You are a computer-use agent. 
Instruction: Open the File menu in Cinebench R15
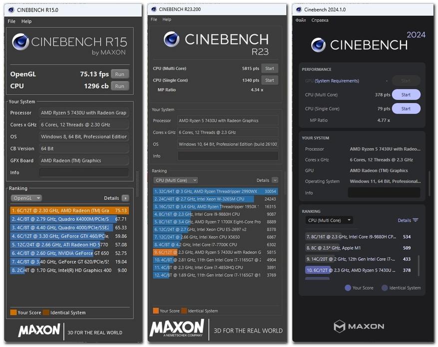(x=11, y=21)
